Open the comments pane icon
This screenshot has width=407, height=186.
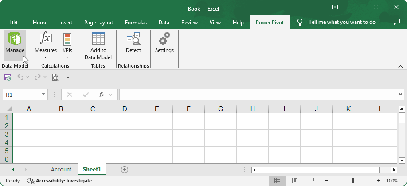point(396,22)
